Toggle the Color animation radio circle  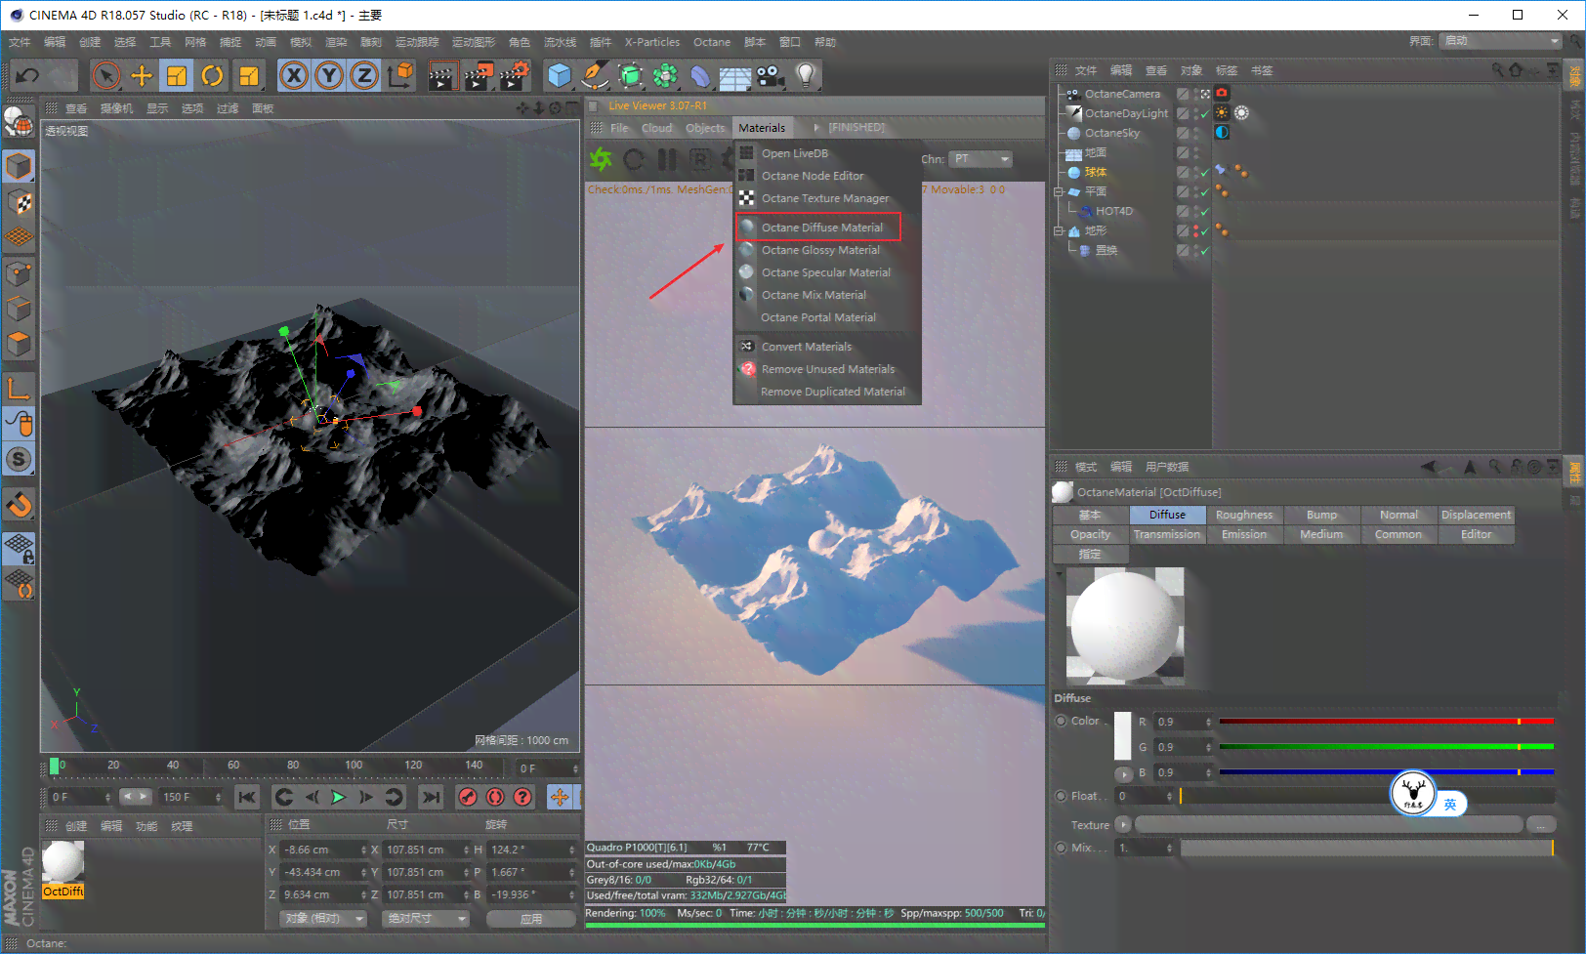1061,721
